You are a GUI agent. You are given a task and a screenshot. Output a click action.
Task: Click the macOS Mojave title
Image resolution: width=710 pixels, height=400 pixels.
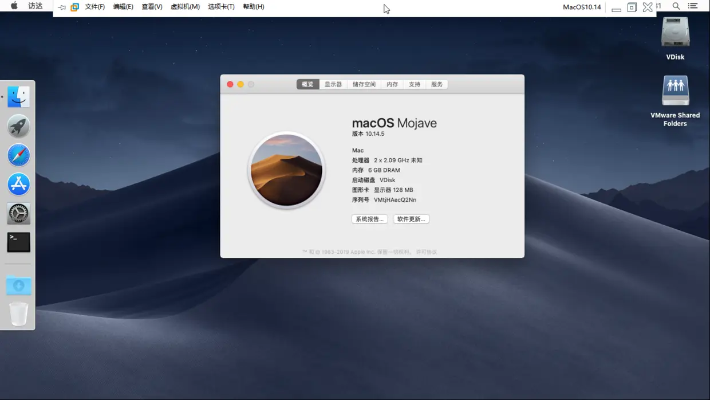(395, 123)
